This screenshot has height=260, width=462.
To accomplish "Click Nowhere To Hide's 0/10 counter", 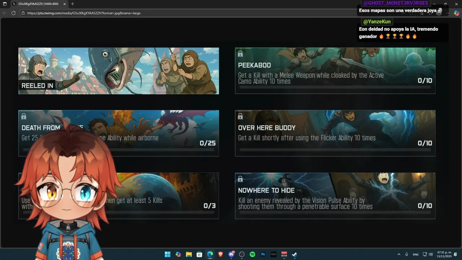I will tap(425, 206).
